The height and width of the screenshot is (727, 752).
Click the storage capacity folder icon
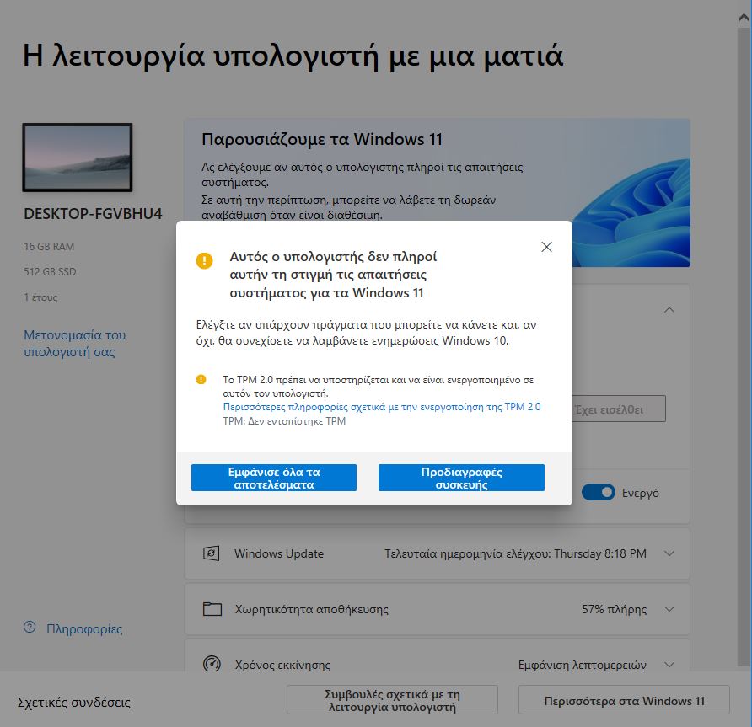(212, 609)
